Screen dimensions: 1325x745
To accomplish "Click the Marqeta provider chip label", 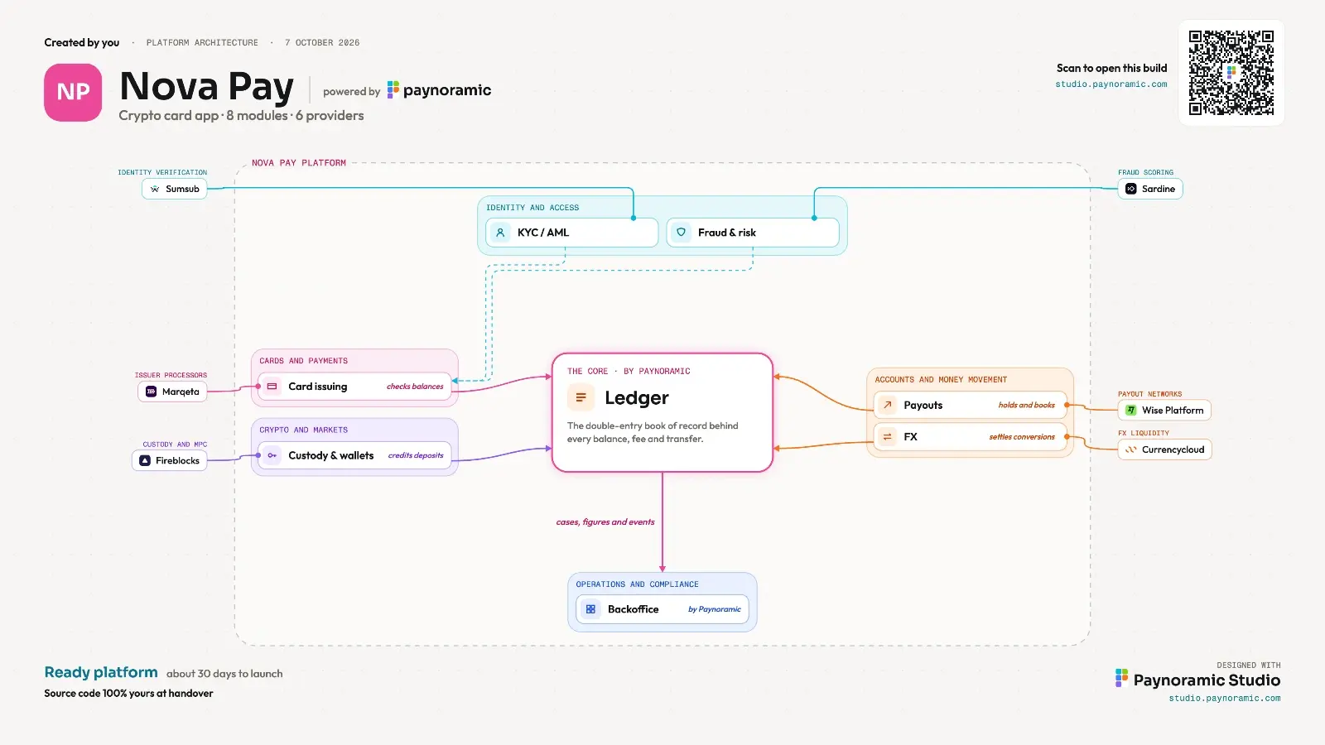I will (x=181, y=392).
